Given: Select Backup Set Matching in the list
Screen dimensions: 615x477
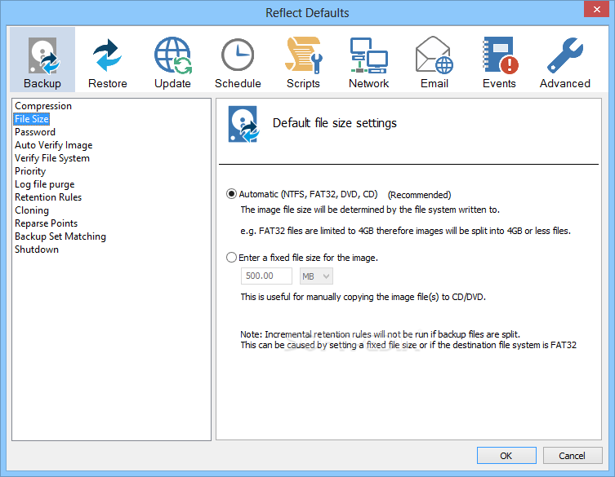Looking at the screenshot, I should click(60, 236).
